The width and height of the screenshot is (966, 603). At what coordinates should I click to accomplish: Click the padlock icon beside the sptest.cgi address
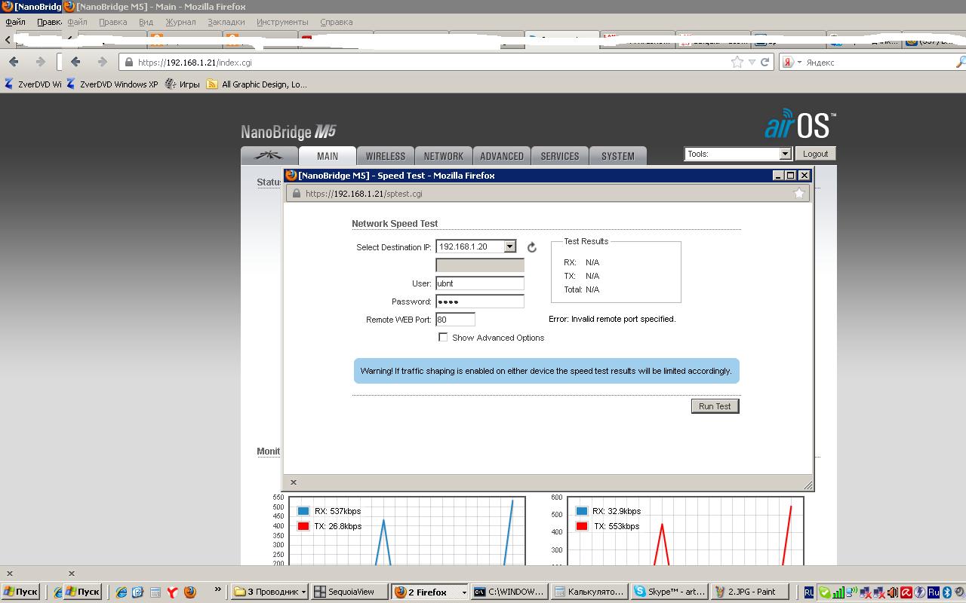(x=296, y=194)
